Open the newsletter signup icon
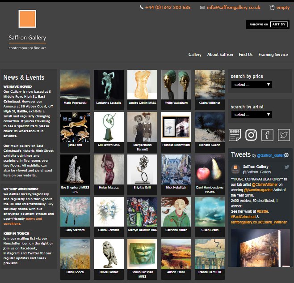 235,135
